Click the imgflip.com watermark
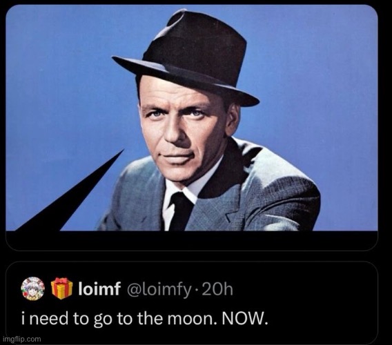This screenshot has height=345, width=392. 21,339
